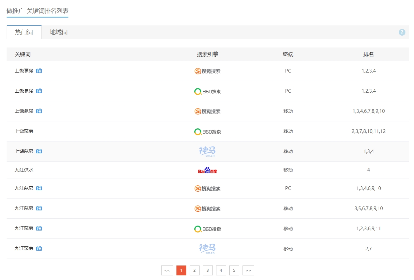Click camera icon in 九江泵房 360搜索 row
The image size is (414, 280).
coord(39,228)
